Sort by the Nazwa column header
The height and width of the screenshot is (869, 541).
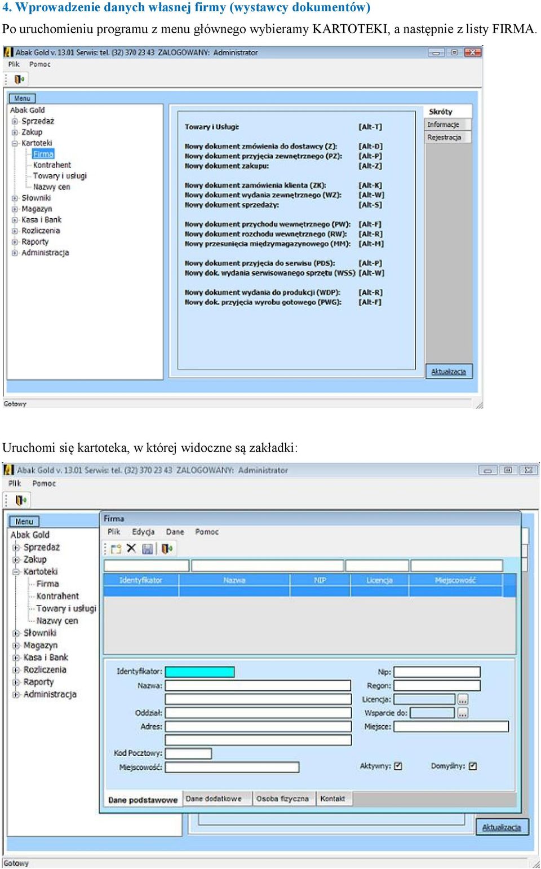[234, 580]
